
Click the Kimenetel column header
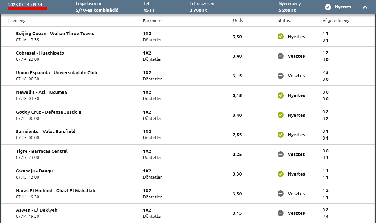point(153,21)
